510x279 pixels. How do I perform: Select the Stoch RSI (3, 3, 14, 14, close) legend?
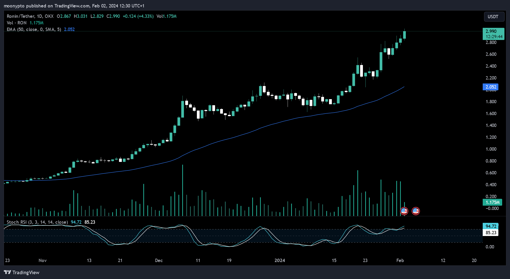(x=37, y=222)
